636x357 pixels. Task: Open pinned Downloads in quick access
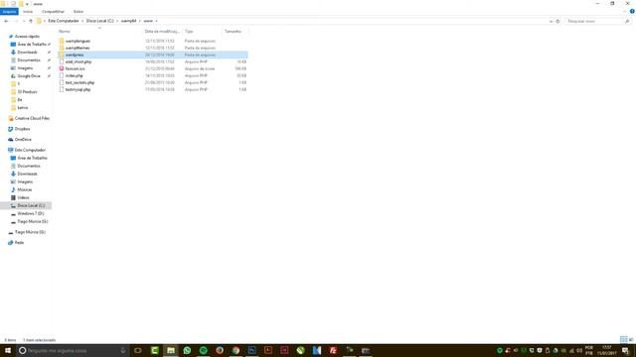pyautogui.click(x=27, y=53)
